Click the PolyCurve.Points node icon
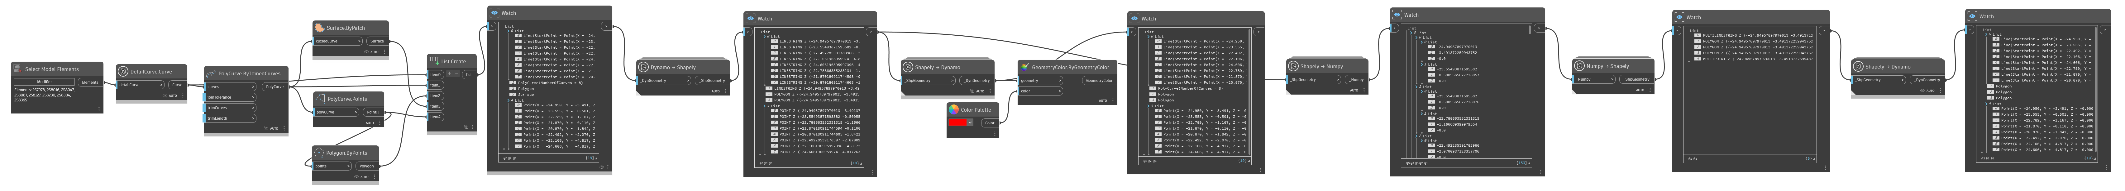The height and width of the screenshot is (191, 2125). coord(320,98)
